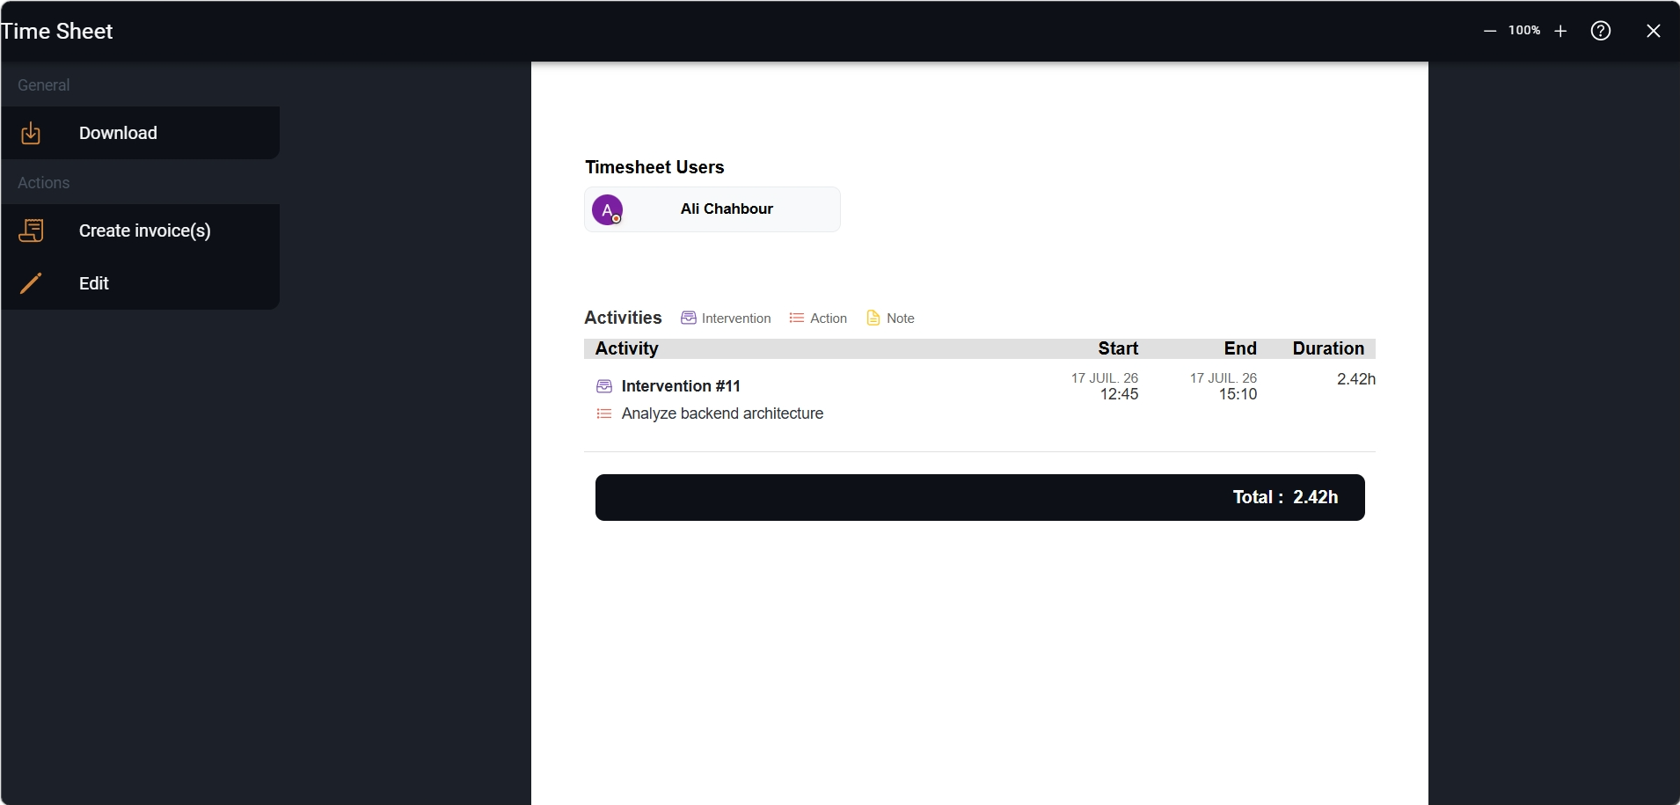Click Ali Chahbour's purple avatar
1680x805 pixels.
[607, 209]
